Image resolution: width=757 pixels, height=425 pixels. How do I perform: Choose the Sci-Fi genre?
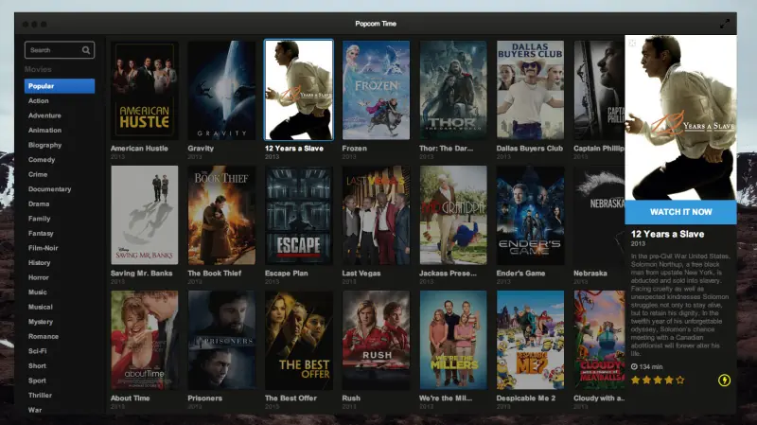pos(38,351)
